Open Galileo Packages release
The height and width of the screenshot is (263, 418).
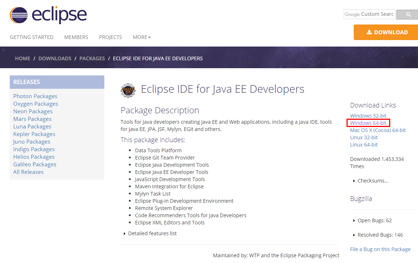pyautogui.click(x=35, y=165)
